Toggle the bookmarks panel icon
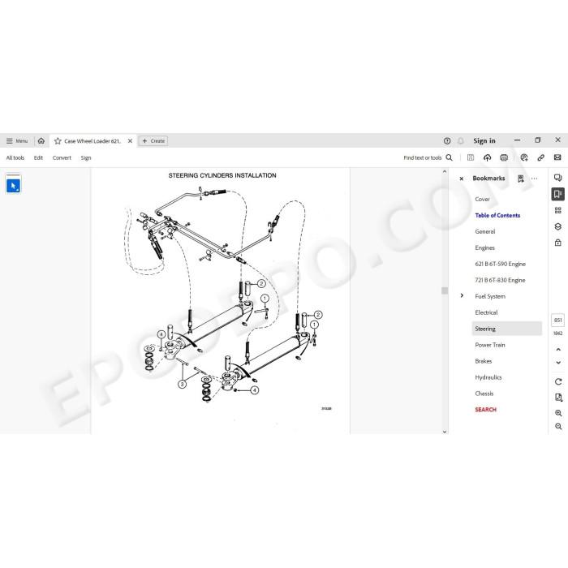Viewport: 568px width, 568px height. [x=558, y=194]
